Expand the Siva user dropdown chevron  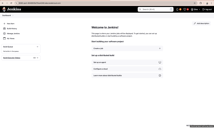[199, 9]
